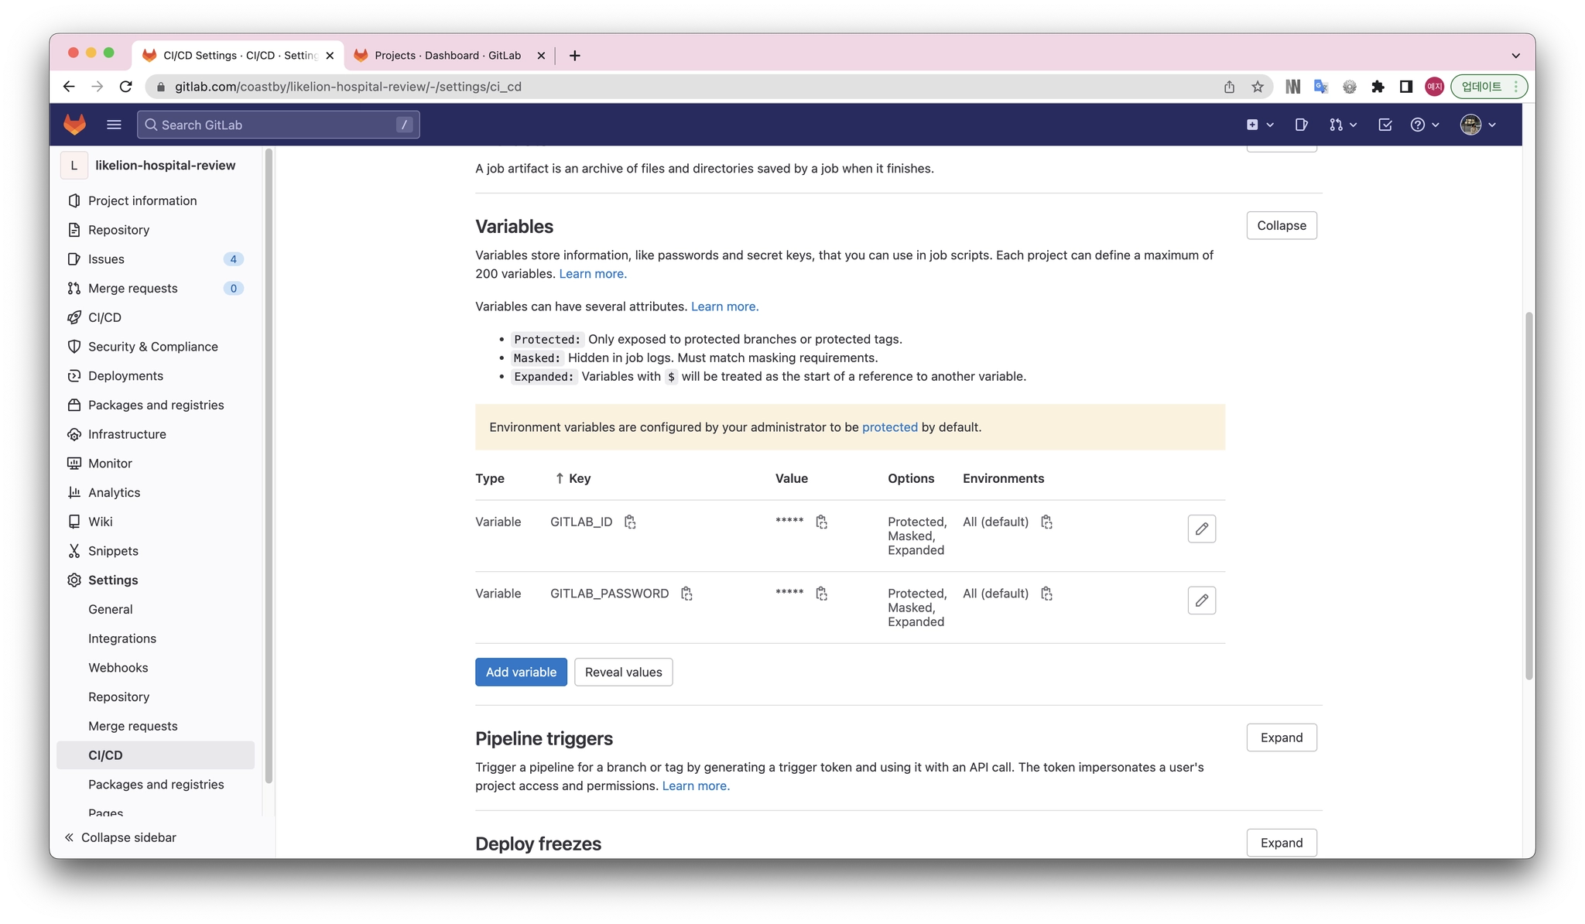Viewport: 1585px width, 924px height.
Task: Copy the GITLAB_PASSWORD key to clipboard
Action: point(686,594)
